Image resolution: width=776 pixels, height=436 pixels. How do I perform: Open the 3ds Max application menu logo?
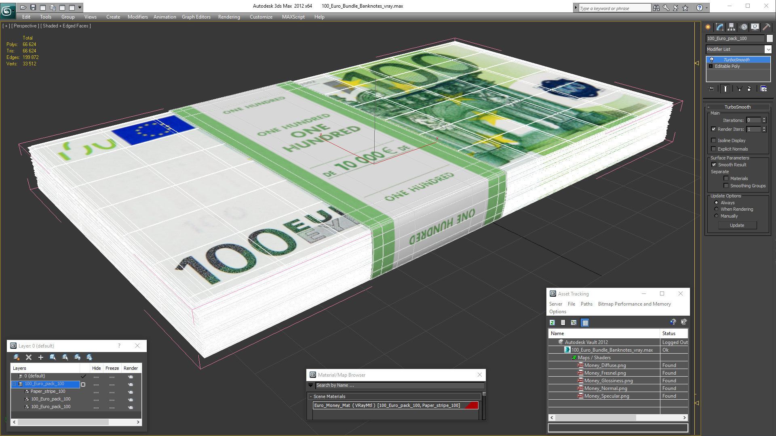point(8,11)
